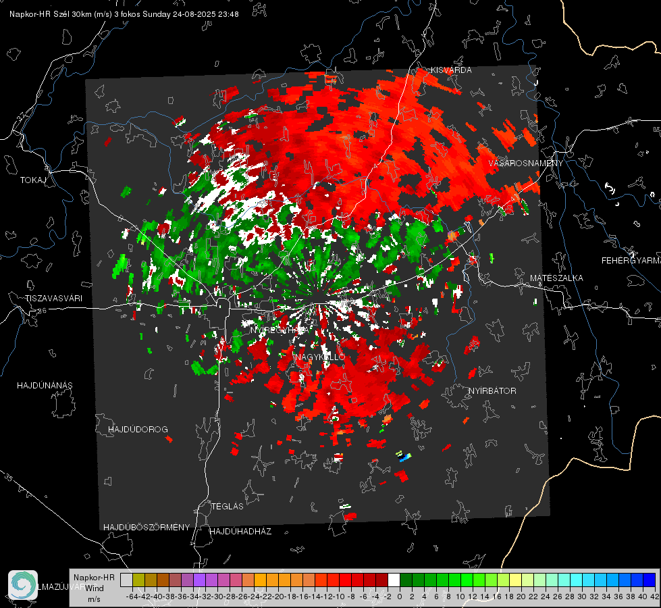
Task: Pick the dark blue swatch at legend end
Action: click(650, 580)
